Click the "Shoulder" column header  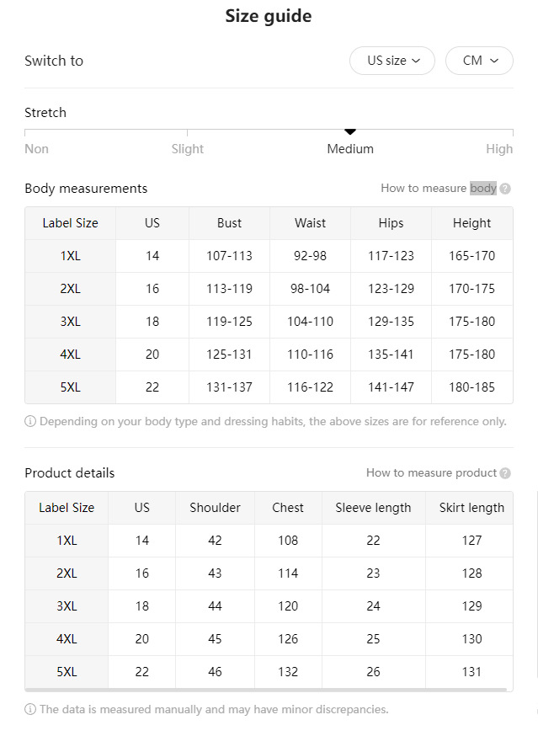[215, 508]
